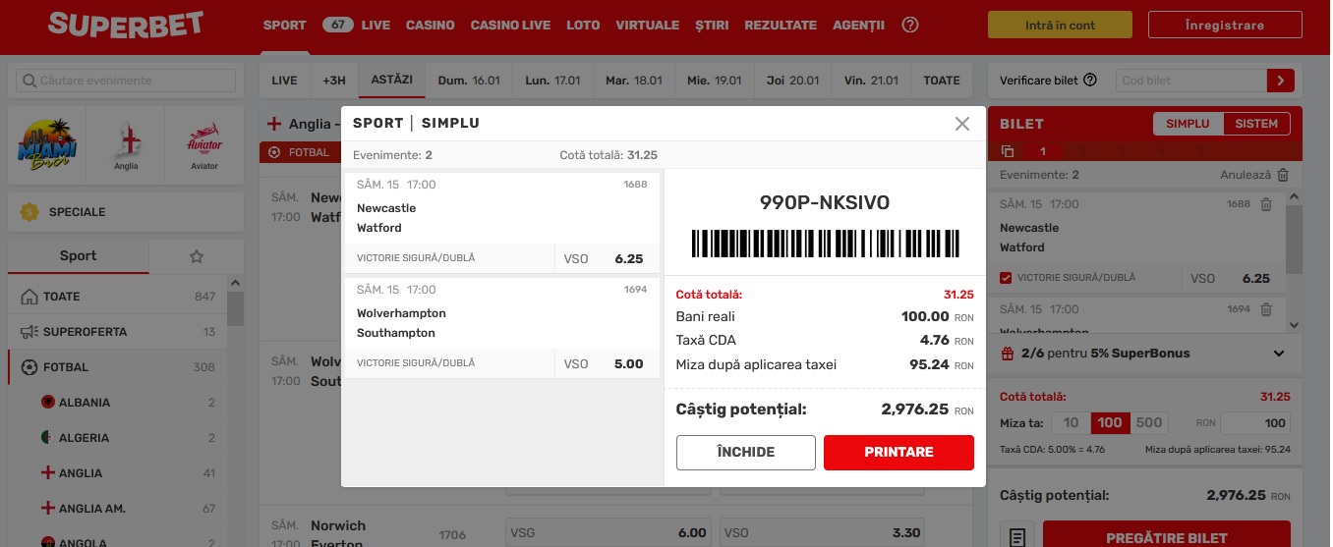Select the Dum. 16.01 date tab
The height and width of the screenshot is (547, 1333).
point(469,81)
